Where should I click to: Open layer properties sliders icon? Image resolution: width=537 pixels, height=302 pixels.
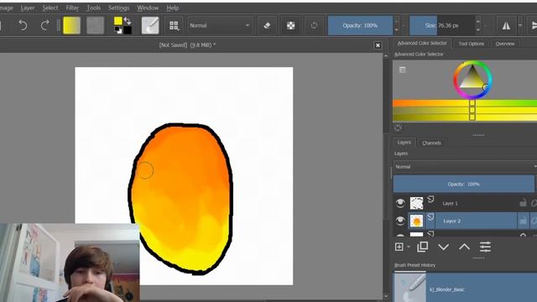point(485,247)
